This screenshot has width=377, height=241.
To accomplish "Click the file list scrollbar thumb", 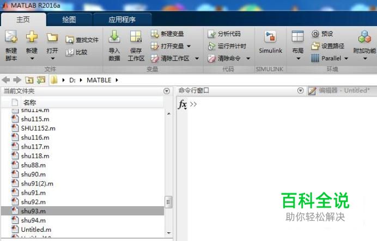I will click(x=168, y=202).
